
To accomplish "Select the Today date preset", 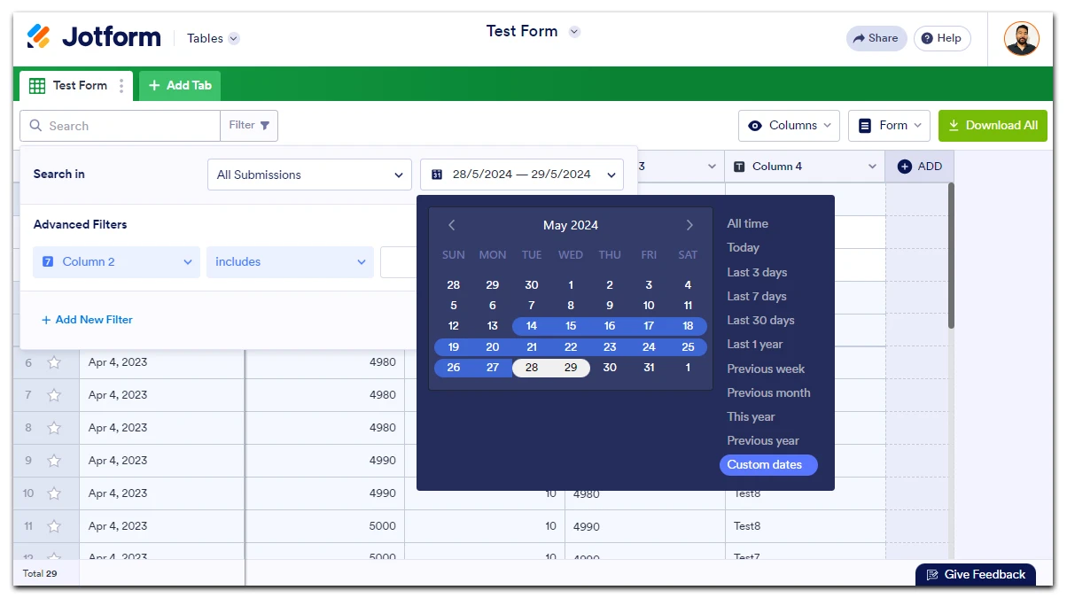I will 743,247.
